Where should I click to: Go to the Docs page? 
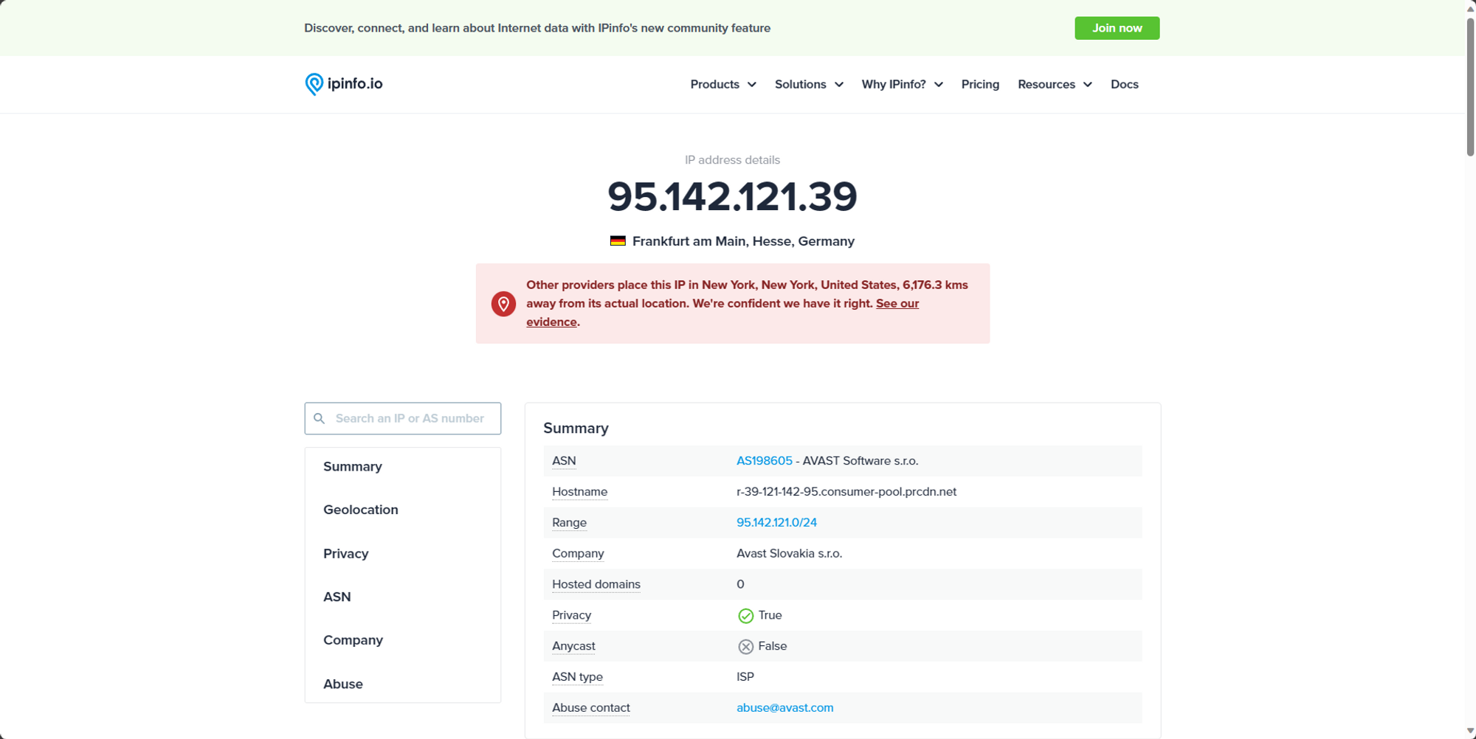(1124, 84)
